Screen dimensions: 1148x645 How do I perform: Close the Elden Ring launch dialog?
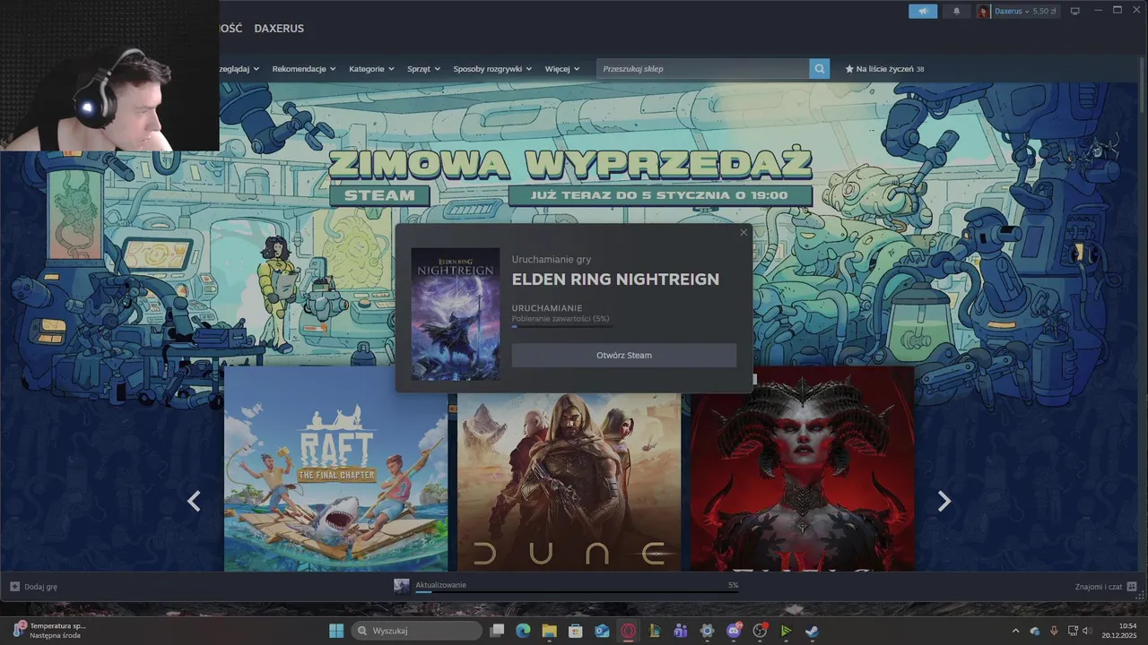pyautogui.click(x=744, y=233)
